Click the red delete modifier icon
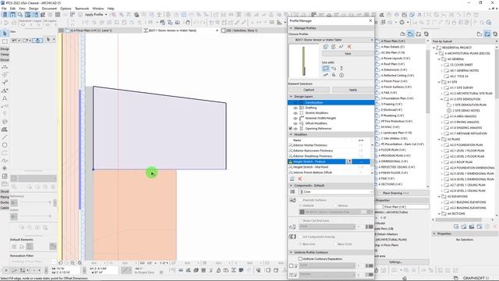Screen dimensions: 499x281 pyautogui.click(x=299, y=179)
